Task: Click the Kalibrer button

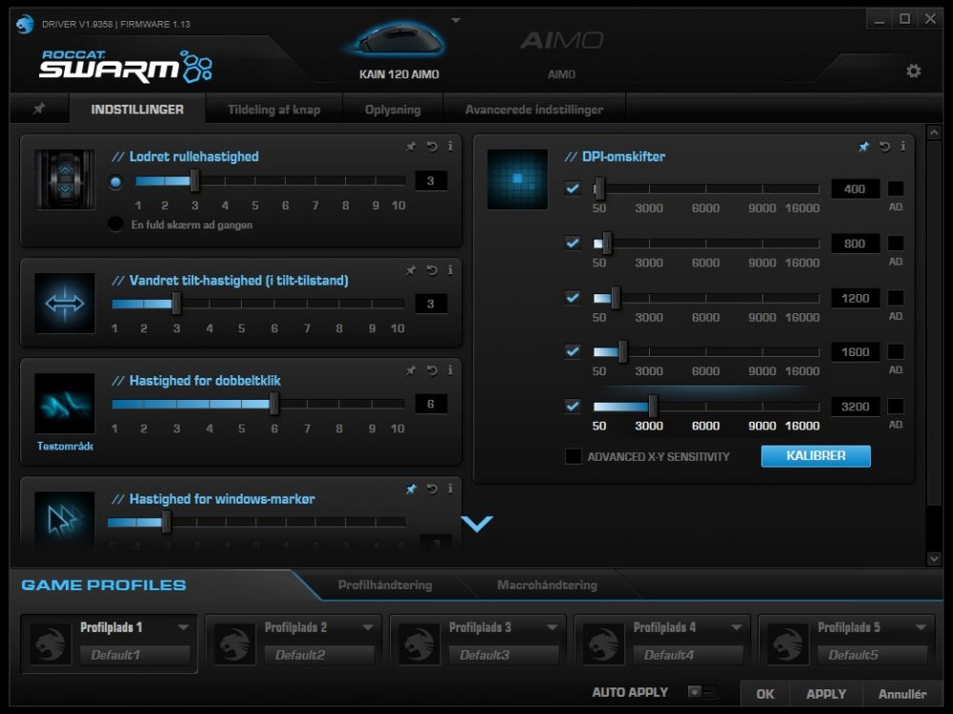Action: pyautogui.click(x=816, y=456)
